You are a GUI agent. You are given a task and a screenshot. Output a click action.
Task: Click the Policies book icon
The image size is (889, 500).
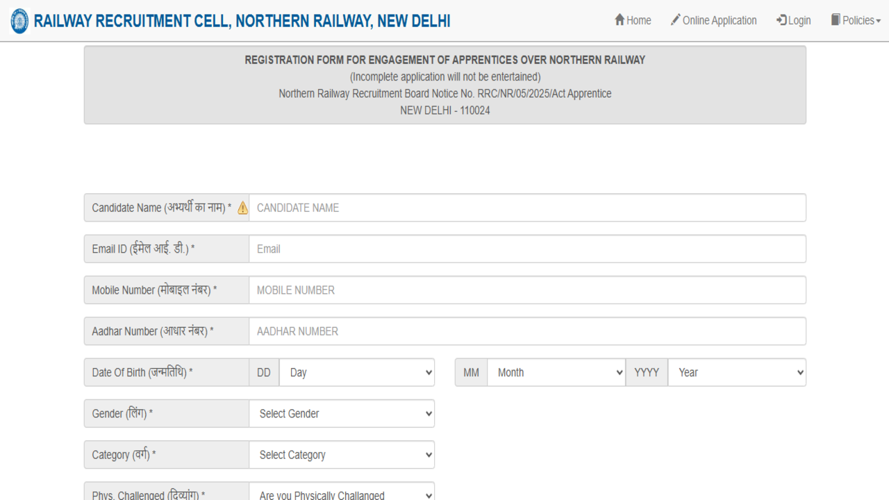pos(836,20)
